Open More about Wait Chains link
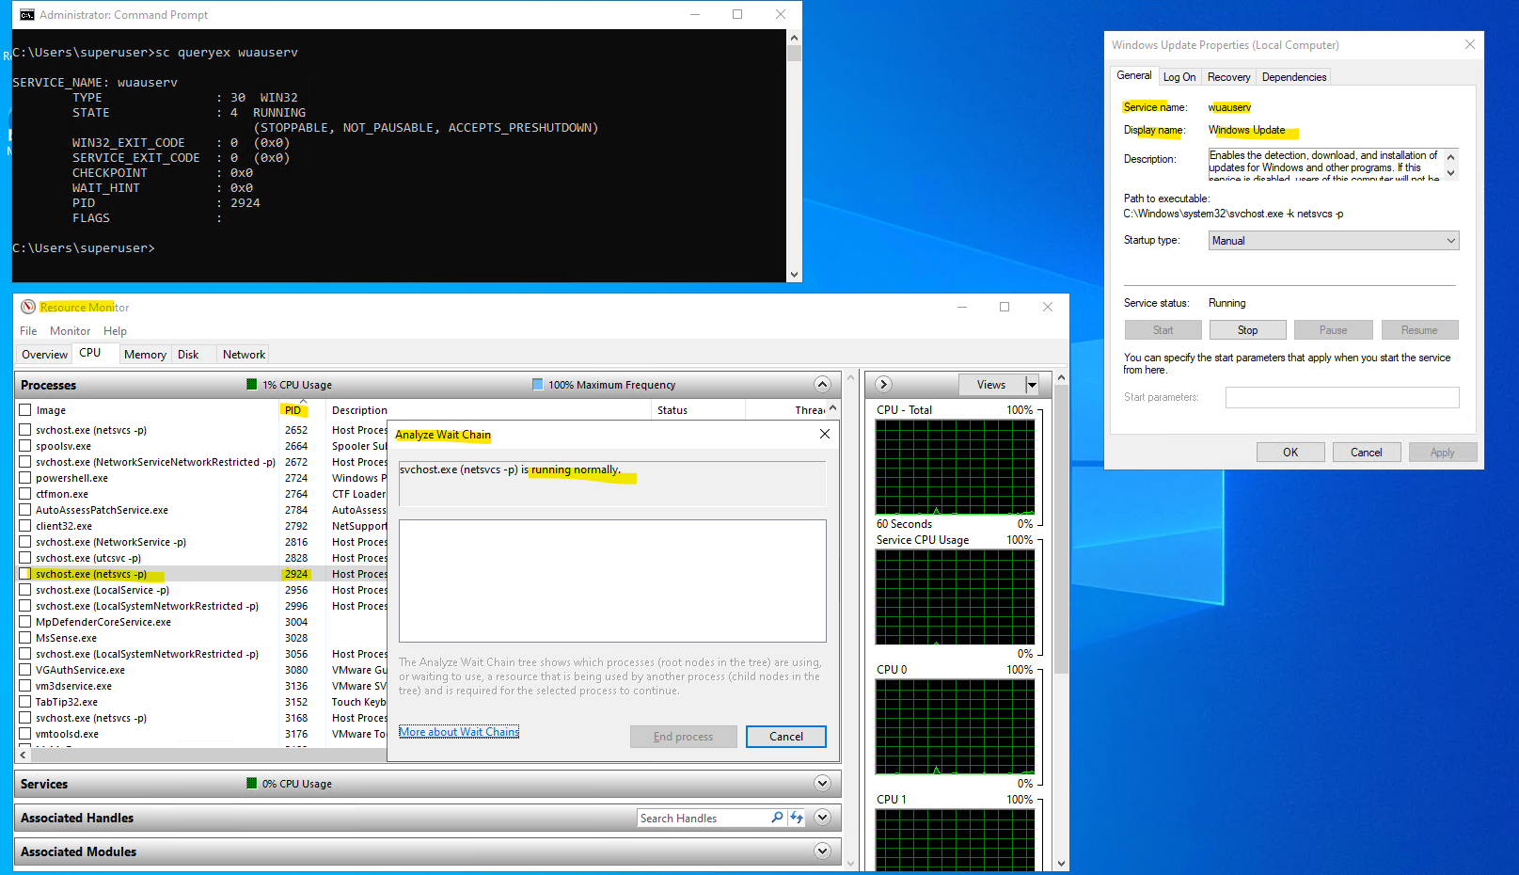 (459, 732)
